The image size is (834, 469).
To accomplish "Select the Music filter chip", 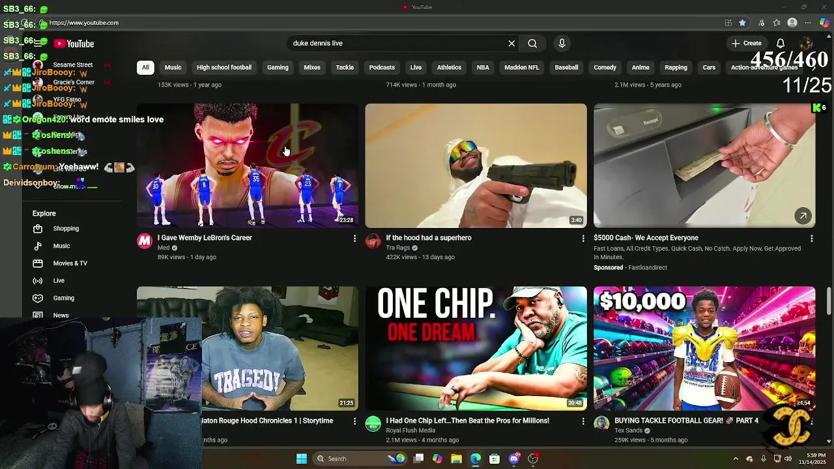I will coord(173,68).
